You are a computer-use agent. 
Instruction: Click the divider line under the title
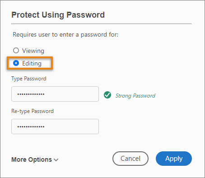point(102,24)
